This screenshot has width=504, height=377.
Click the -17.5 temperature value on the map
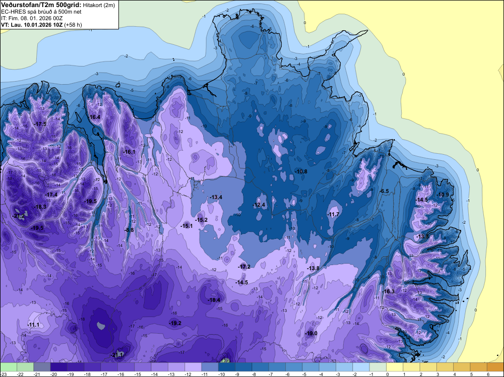(x=40, y=124)
